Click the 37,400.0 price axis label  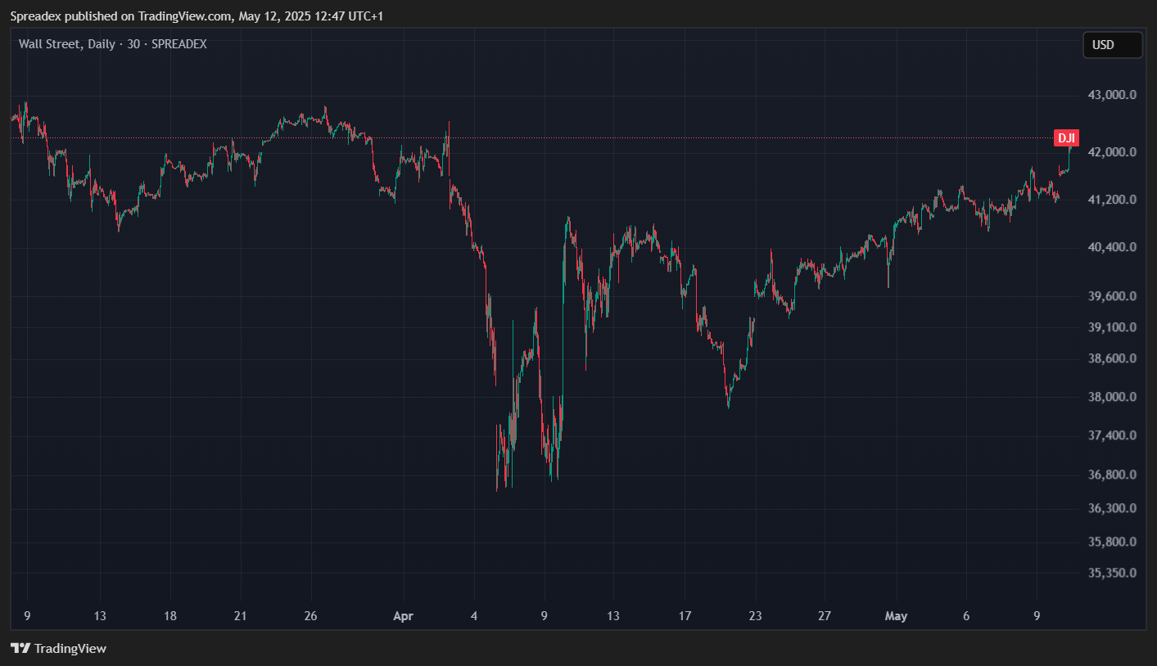(1112, 436)
